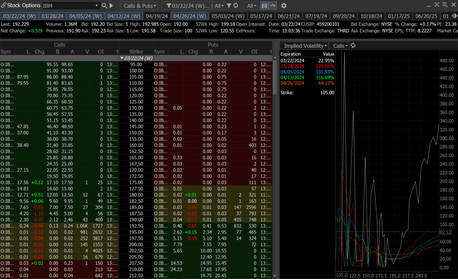Open settings with the gear icon
This screenshot has height=279, width=458.
[284, 6]
